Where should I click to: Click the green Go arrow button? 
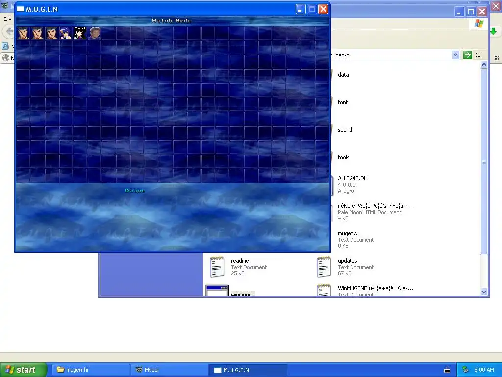click(468, 55)
